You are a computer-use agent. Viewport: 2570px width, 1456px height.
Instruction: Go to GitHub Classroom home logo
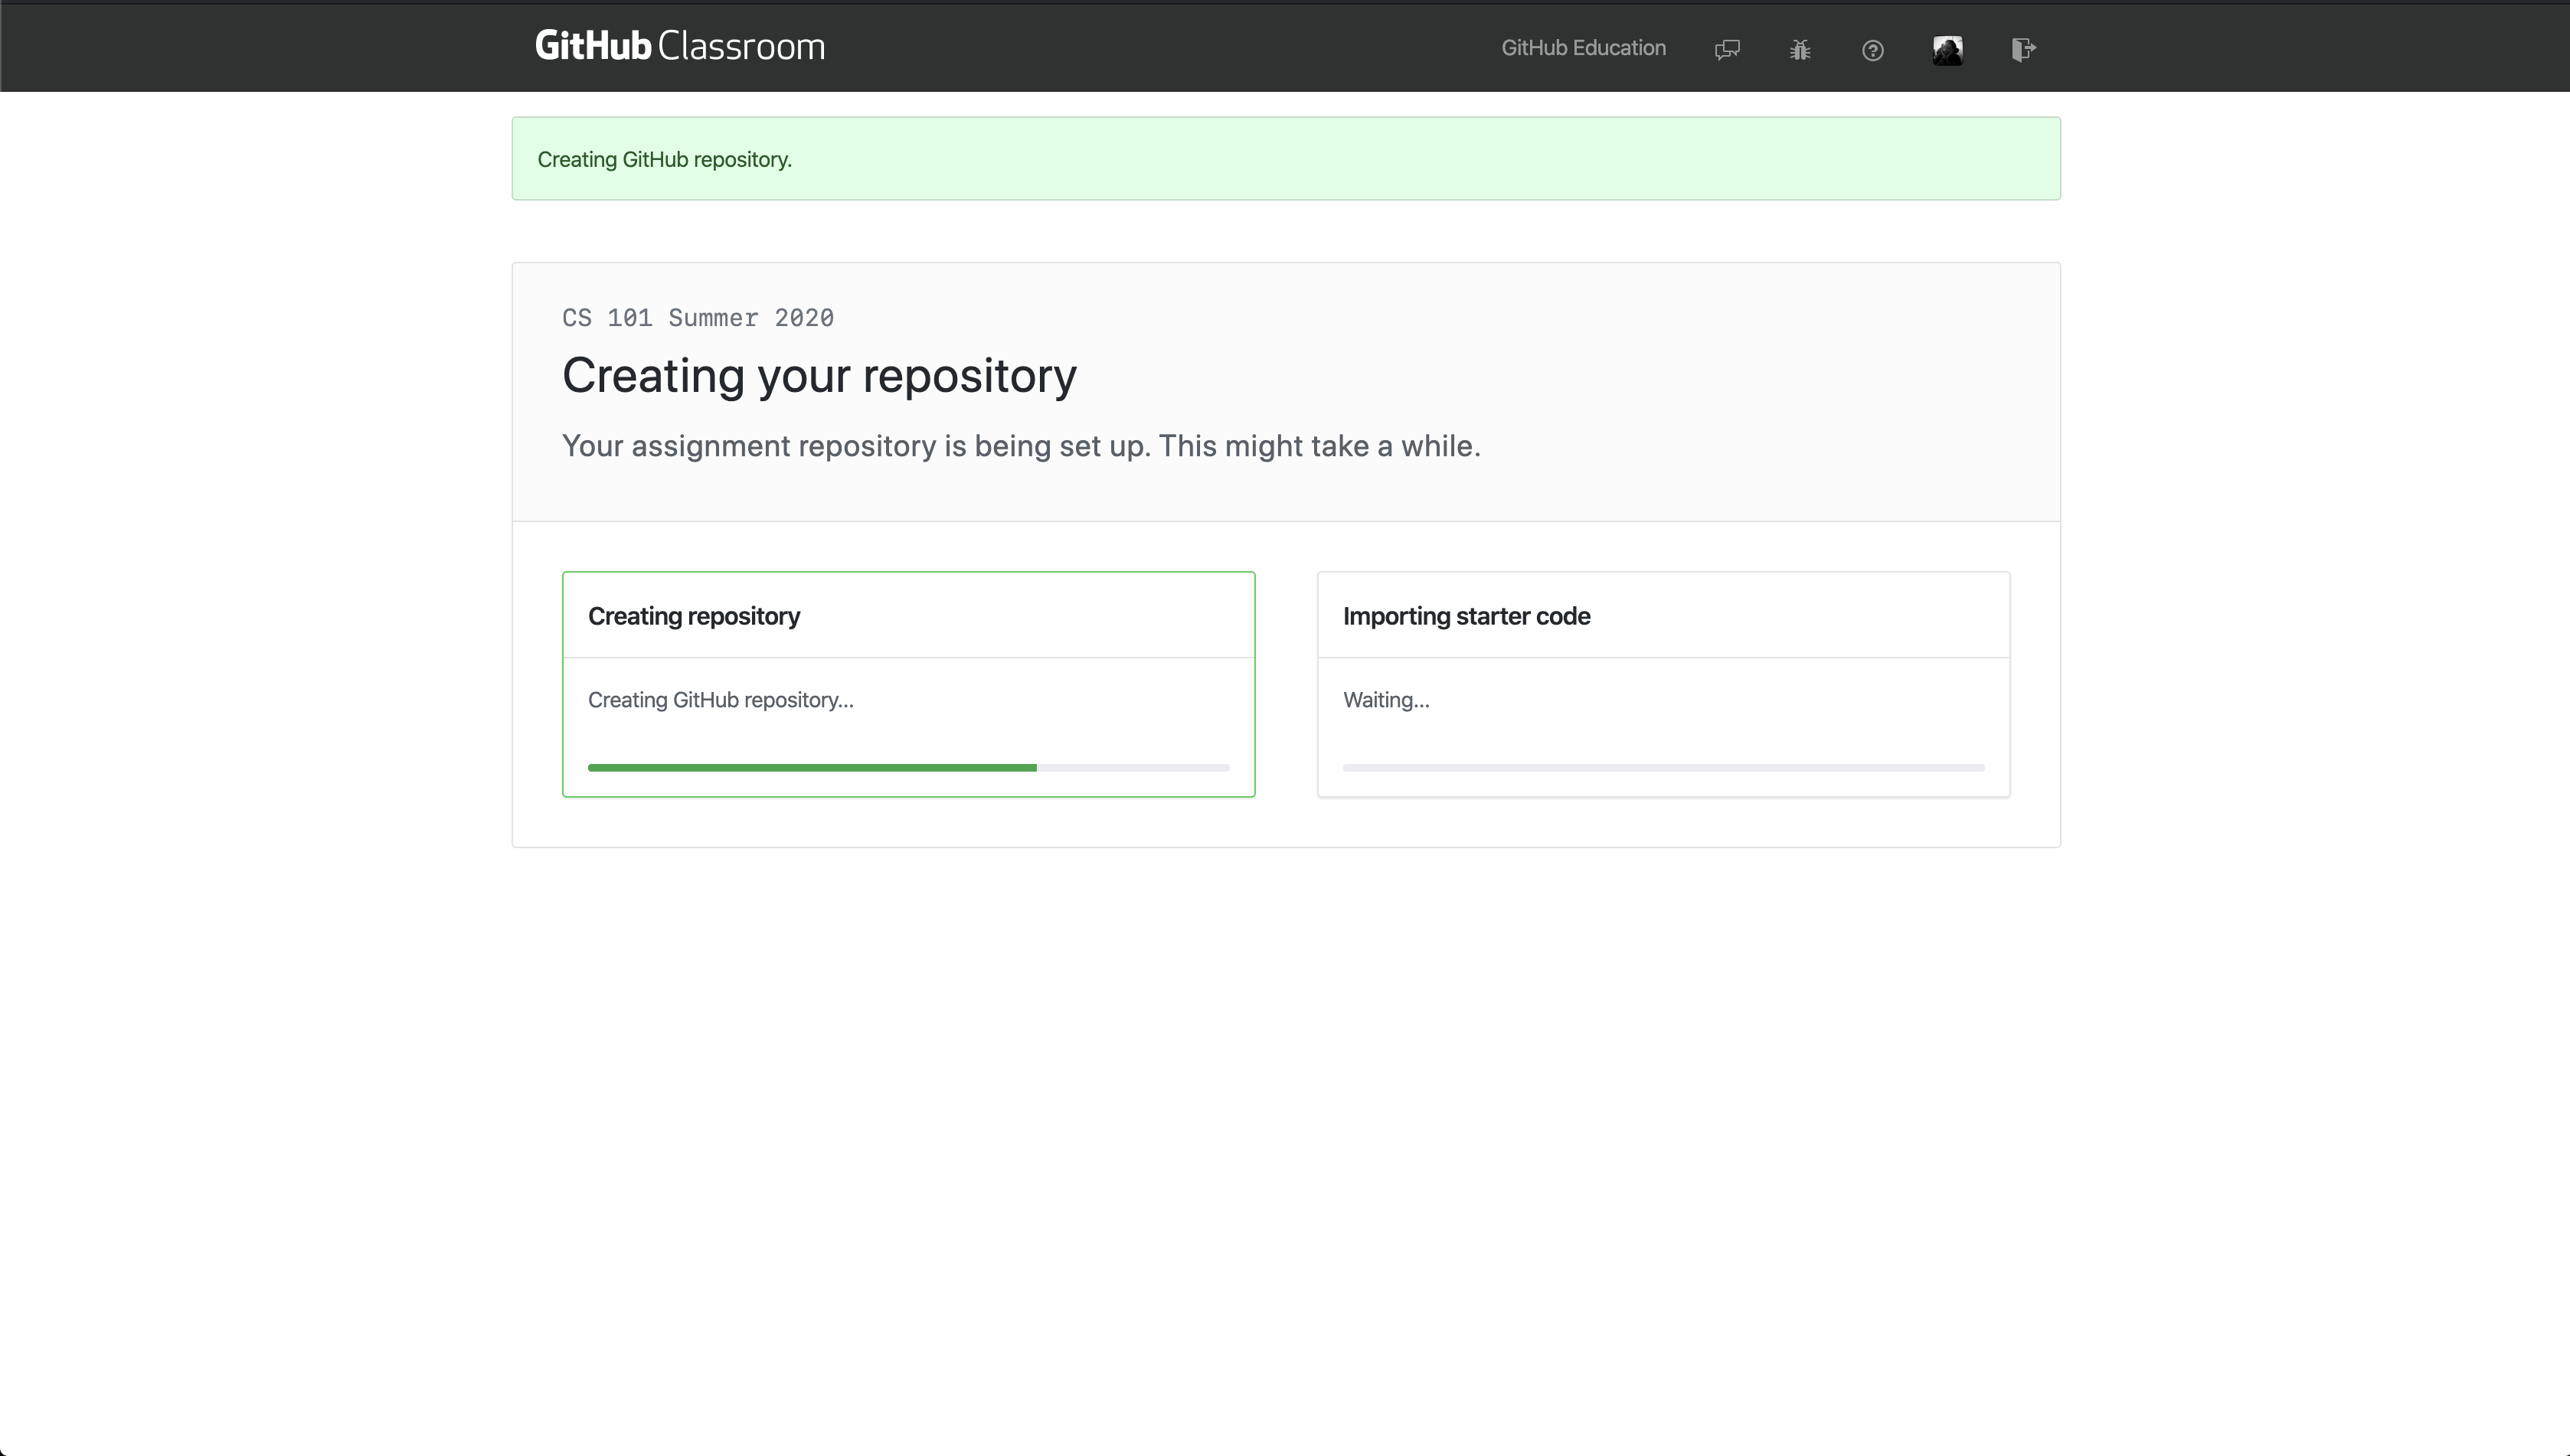(680, 46)
